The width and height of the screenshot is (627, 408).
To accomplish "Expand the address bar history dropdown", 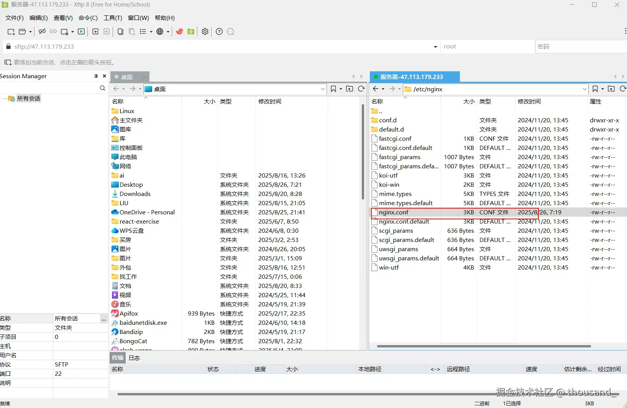I will 435,47.
